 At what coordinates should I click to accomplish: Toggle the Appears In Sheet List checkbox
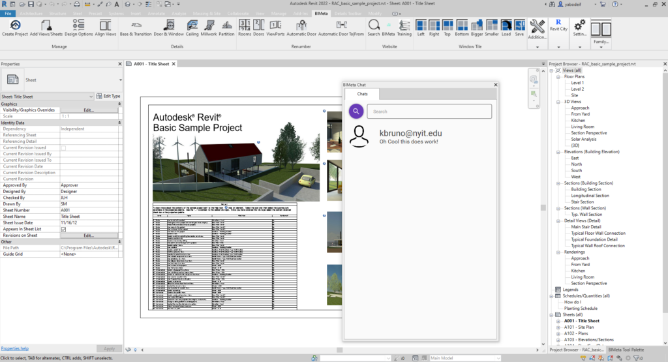tap(63, 229)
